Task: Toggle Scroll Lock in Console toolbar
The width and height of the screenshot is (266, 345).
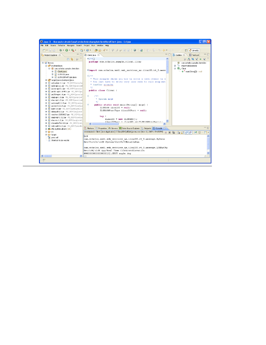Action: tap(183, 132)
